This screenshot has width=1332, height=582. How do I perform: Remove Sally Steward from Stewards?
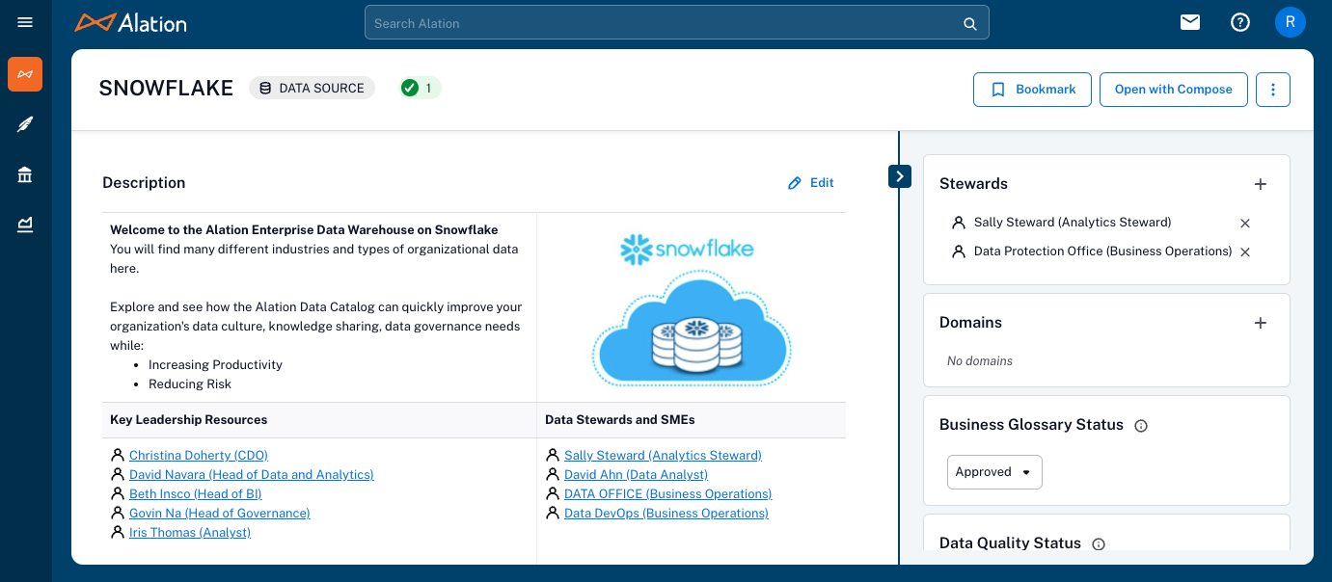point(1244,224)
